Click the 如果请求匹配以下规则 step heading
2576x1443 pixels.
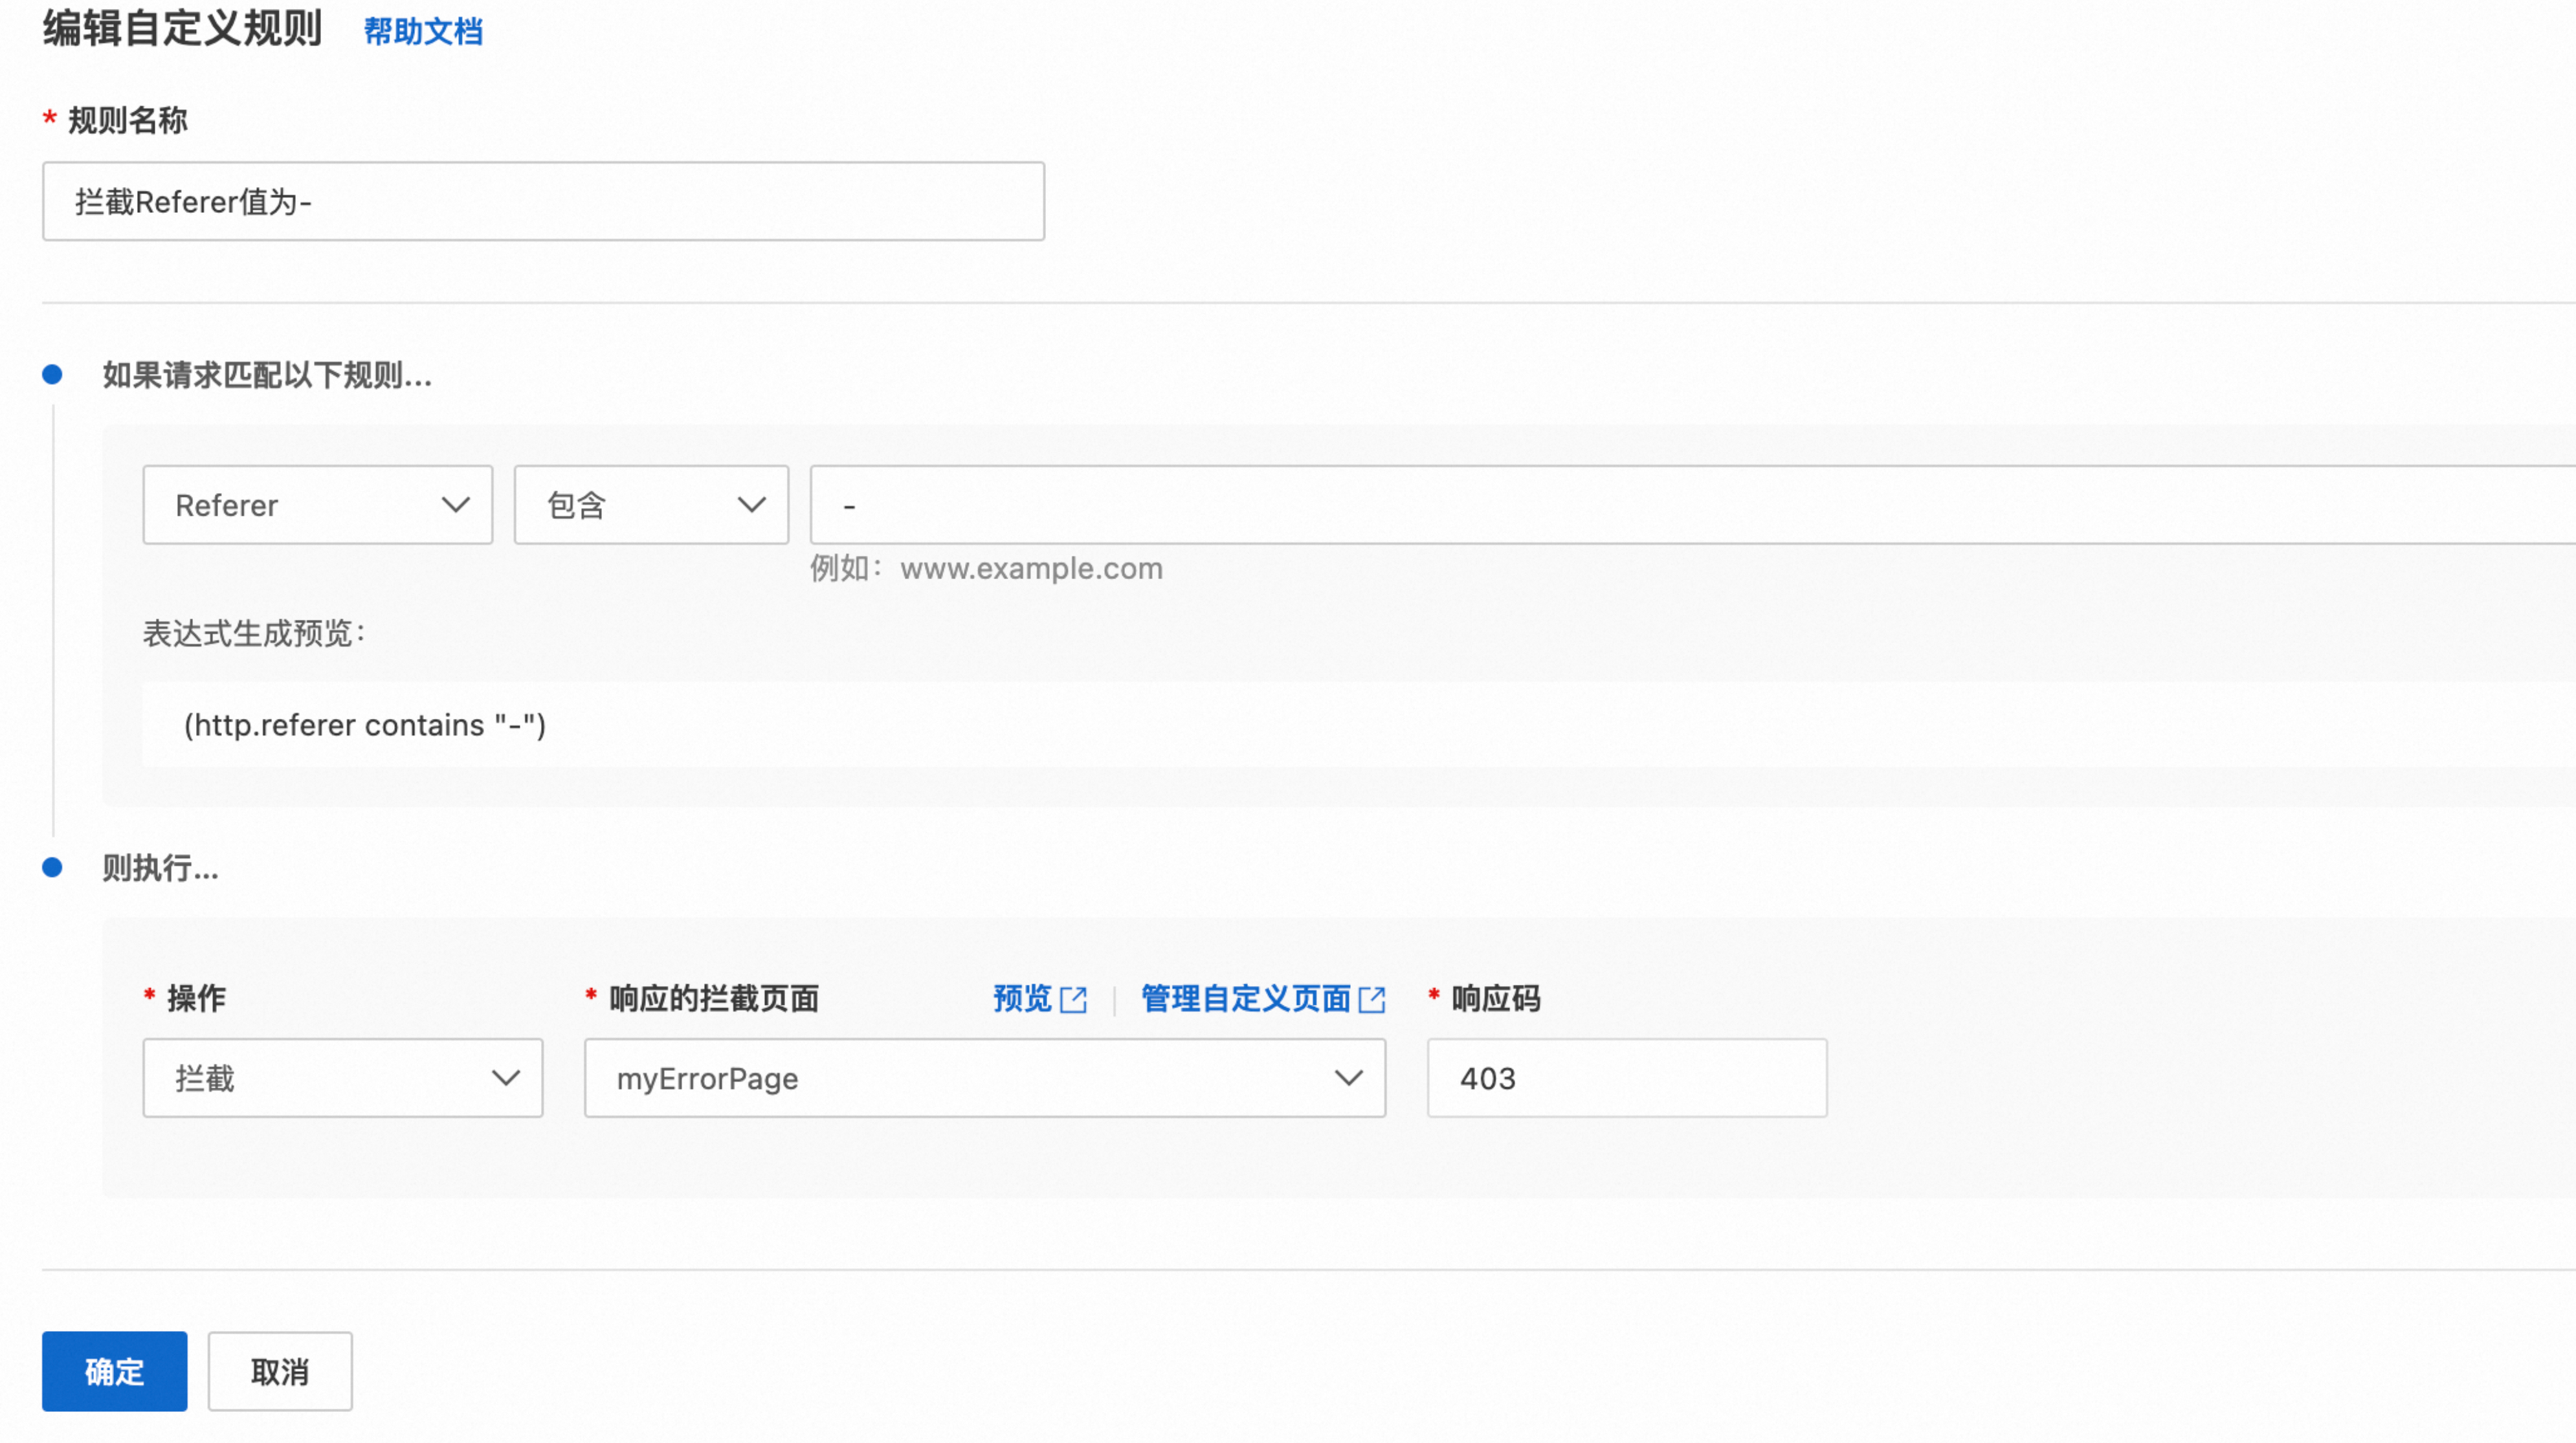pyautogui.click(x=267, y=376)
